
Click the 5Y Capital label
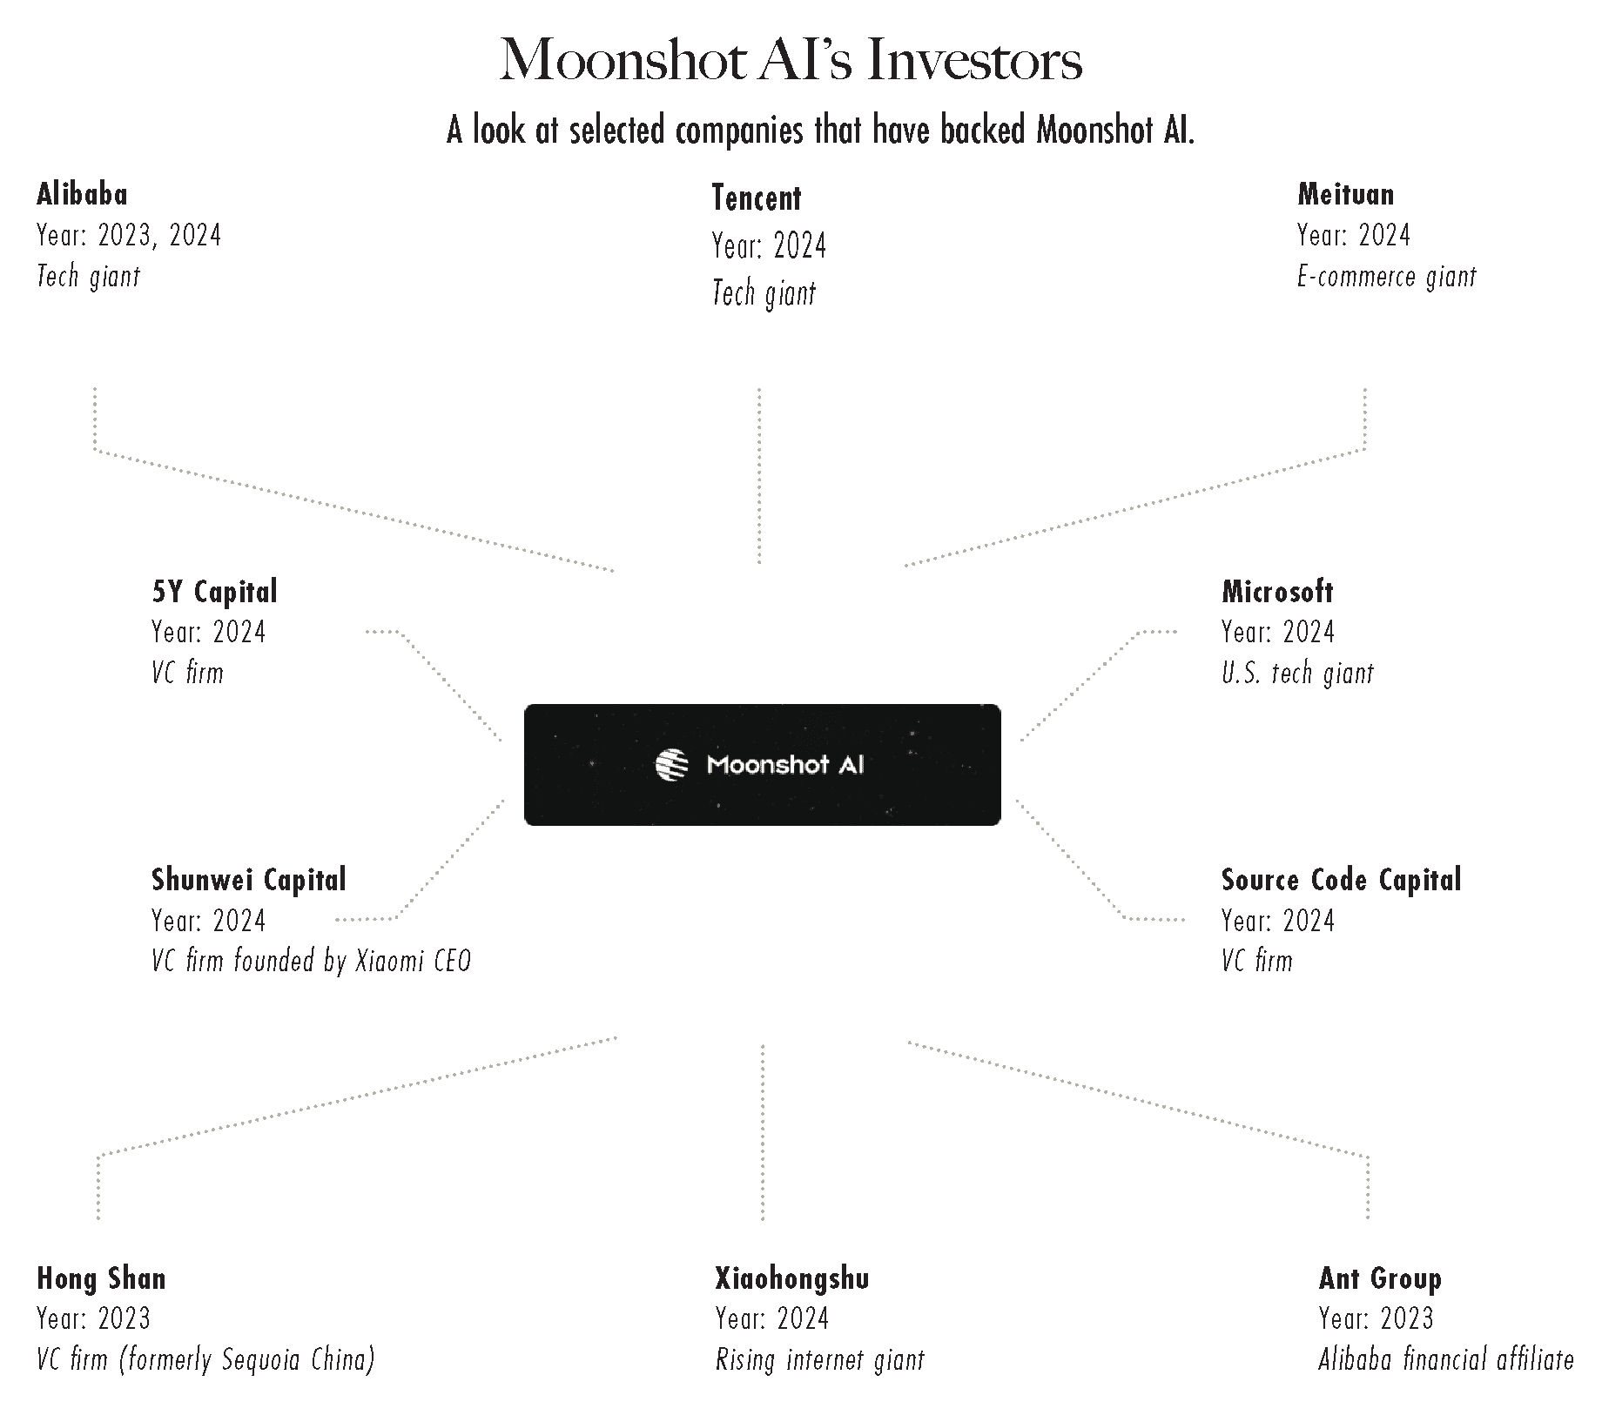point(214,592)
